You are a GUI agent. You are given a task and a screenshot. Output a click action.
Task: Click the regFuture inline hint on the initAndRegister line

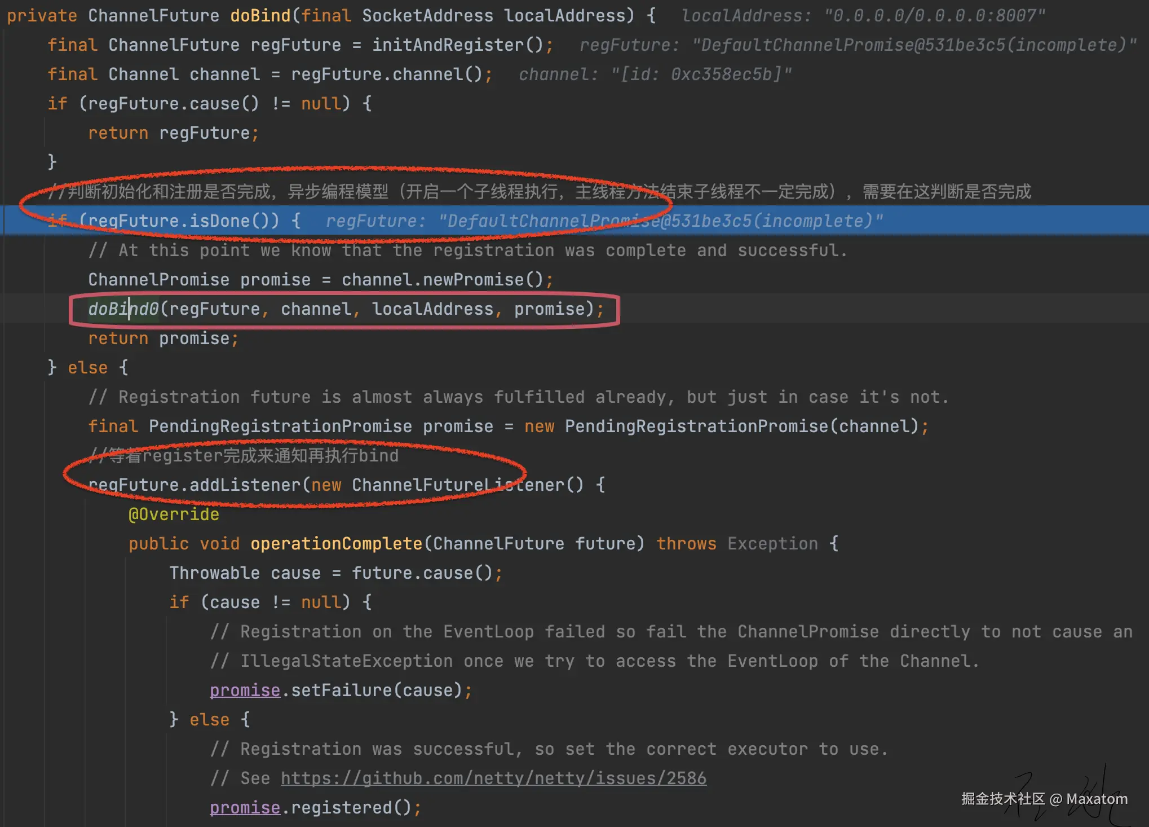858,45
